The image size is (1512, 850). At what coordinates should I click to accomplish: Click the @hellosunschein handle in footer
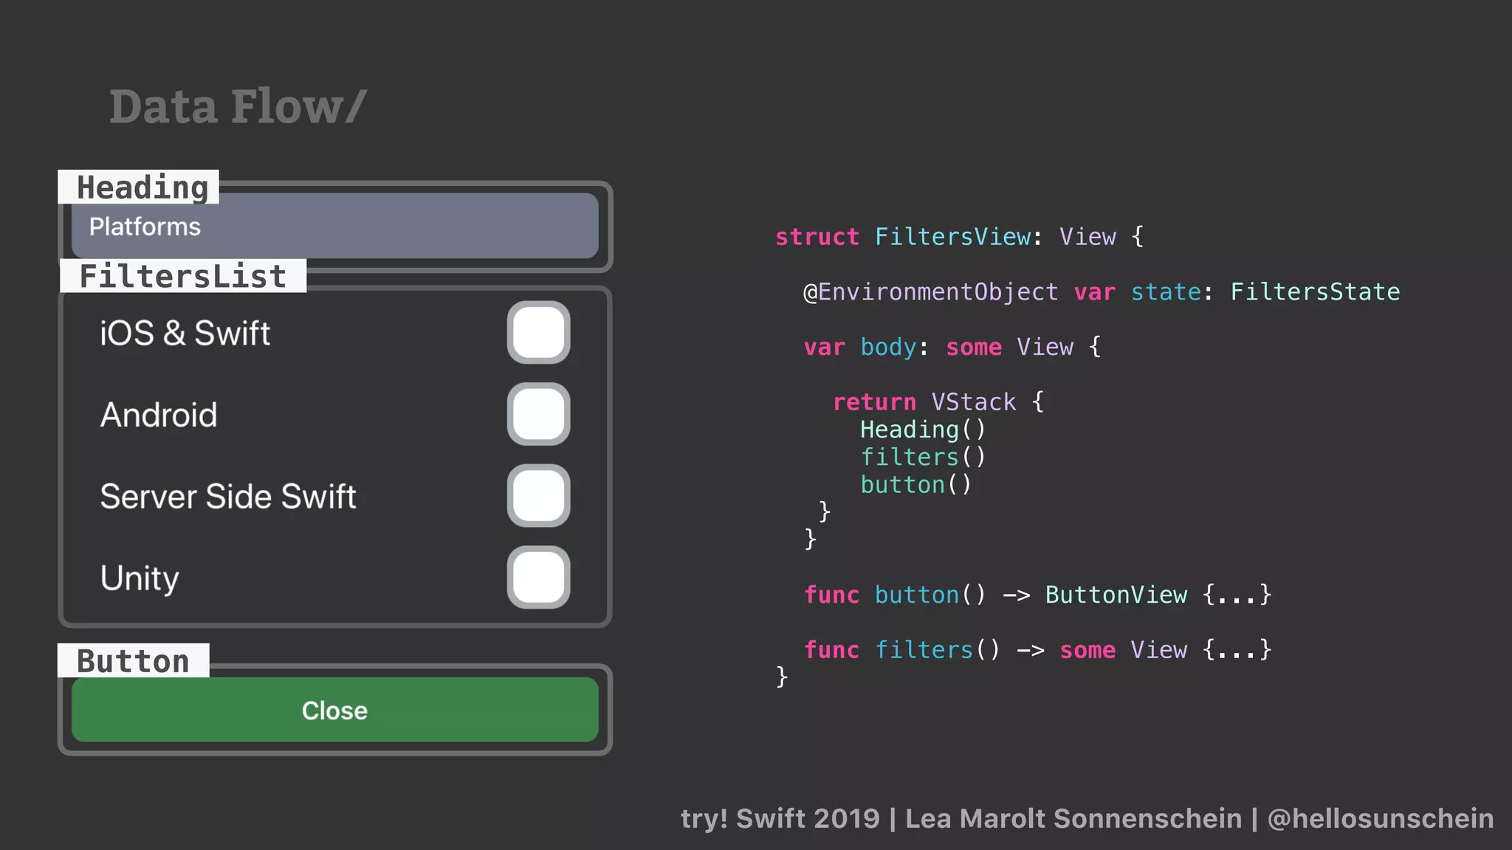tap(1381, 818)
